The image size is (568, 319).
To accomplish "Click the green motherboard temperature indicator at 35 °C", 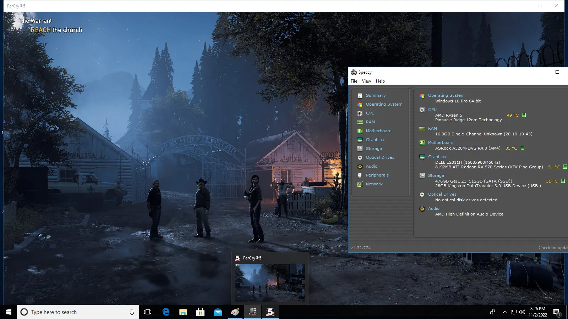I will [x=523, y=148].
